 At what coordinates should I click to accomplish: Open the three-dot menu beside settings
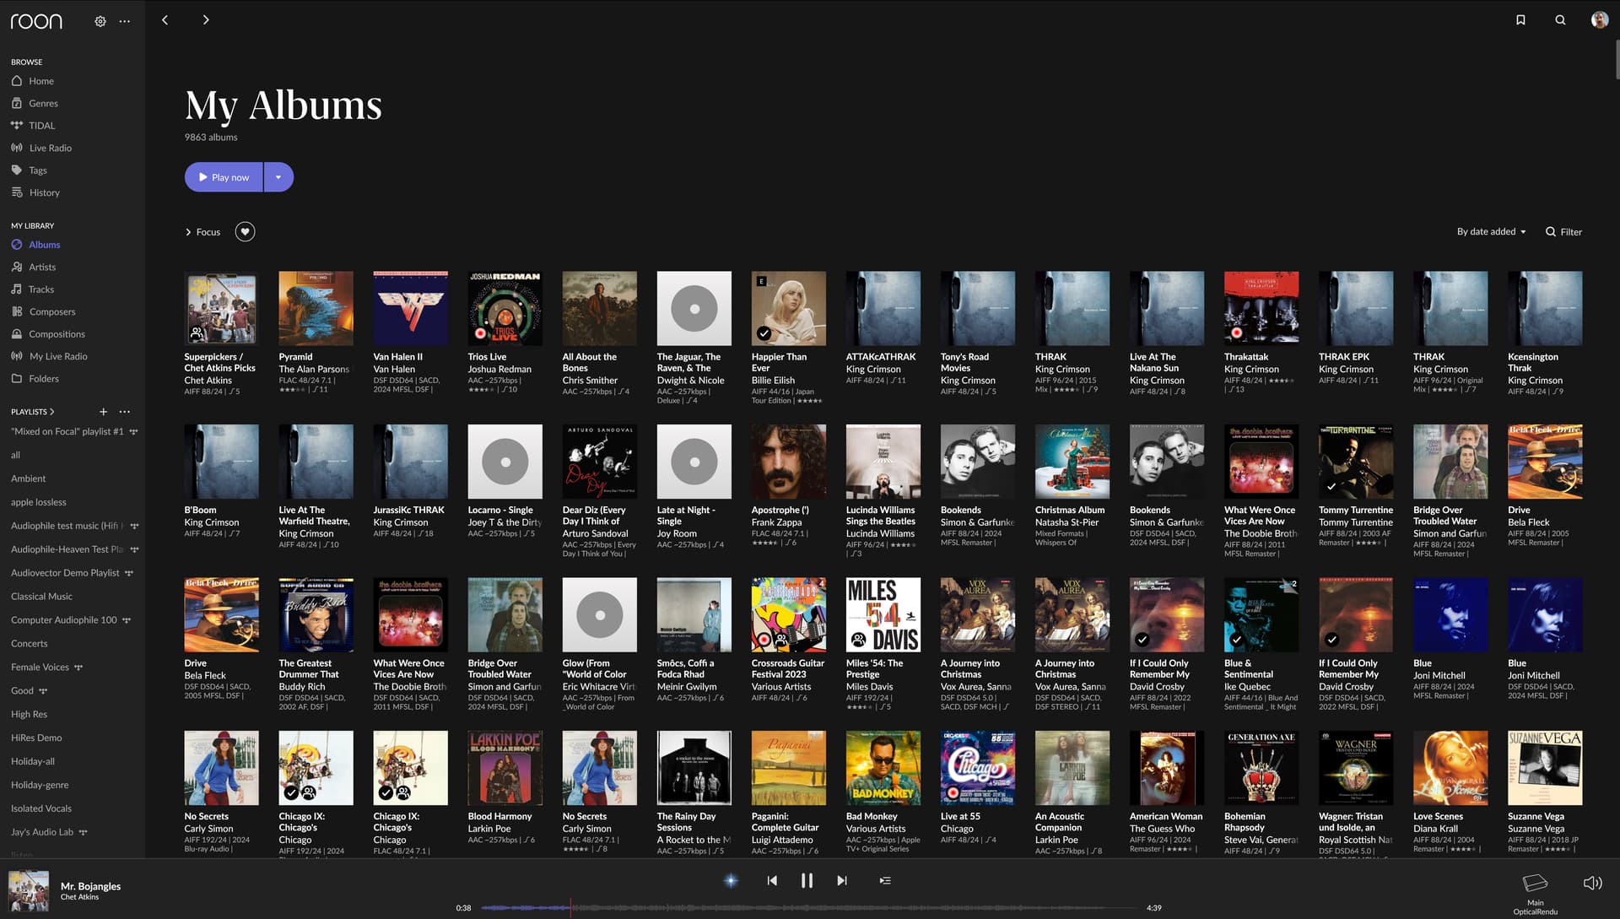coord(125,21)
